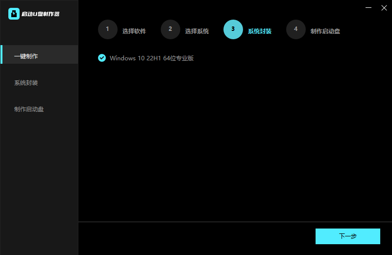Select the step 2 numbered circle
Image resolution: width=392 pixels, height=255 pixels.
point(170,29)
